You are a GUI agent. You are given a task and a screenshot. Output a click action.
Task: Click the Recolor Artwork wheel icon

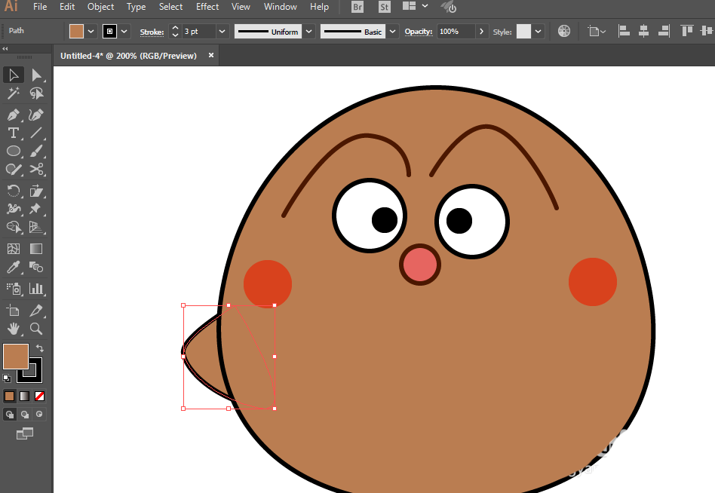coord(564,31)
